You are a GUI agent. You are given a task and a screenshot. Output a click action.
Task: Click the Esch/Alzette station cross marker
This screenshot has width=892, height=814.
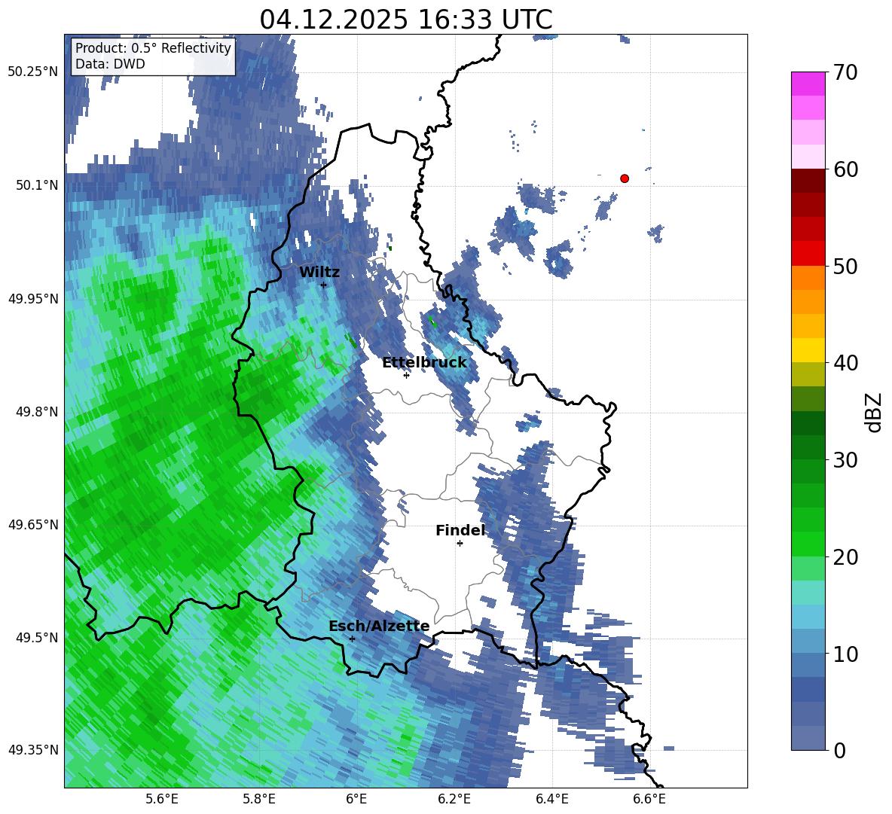[x=352, y=639]
